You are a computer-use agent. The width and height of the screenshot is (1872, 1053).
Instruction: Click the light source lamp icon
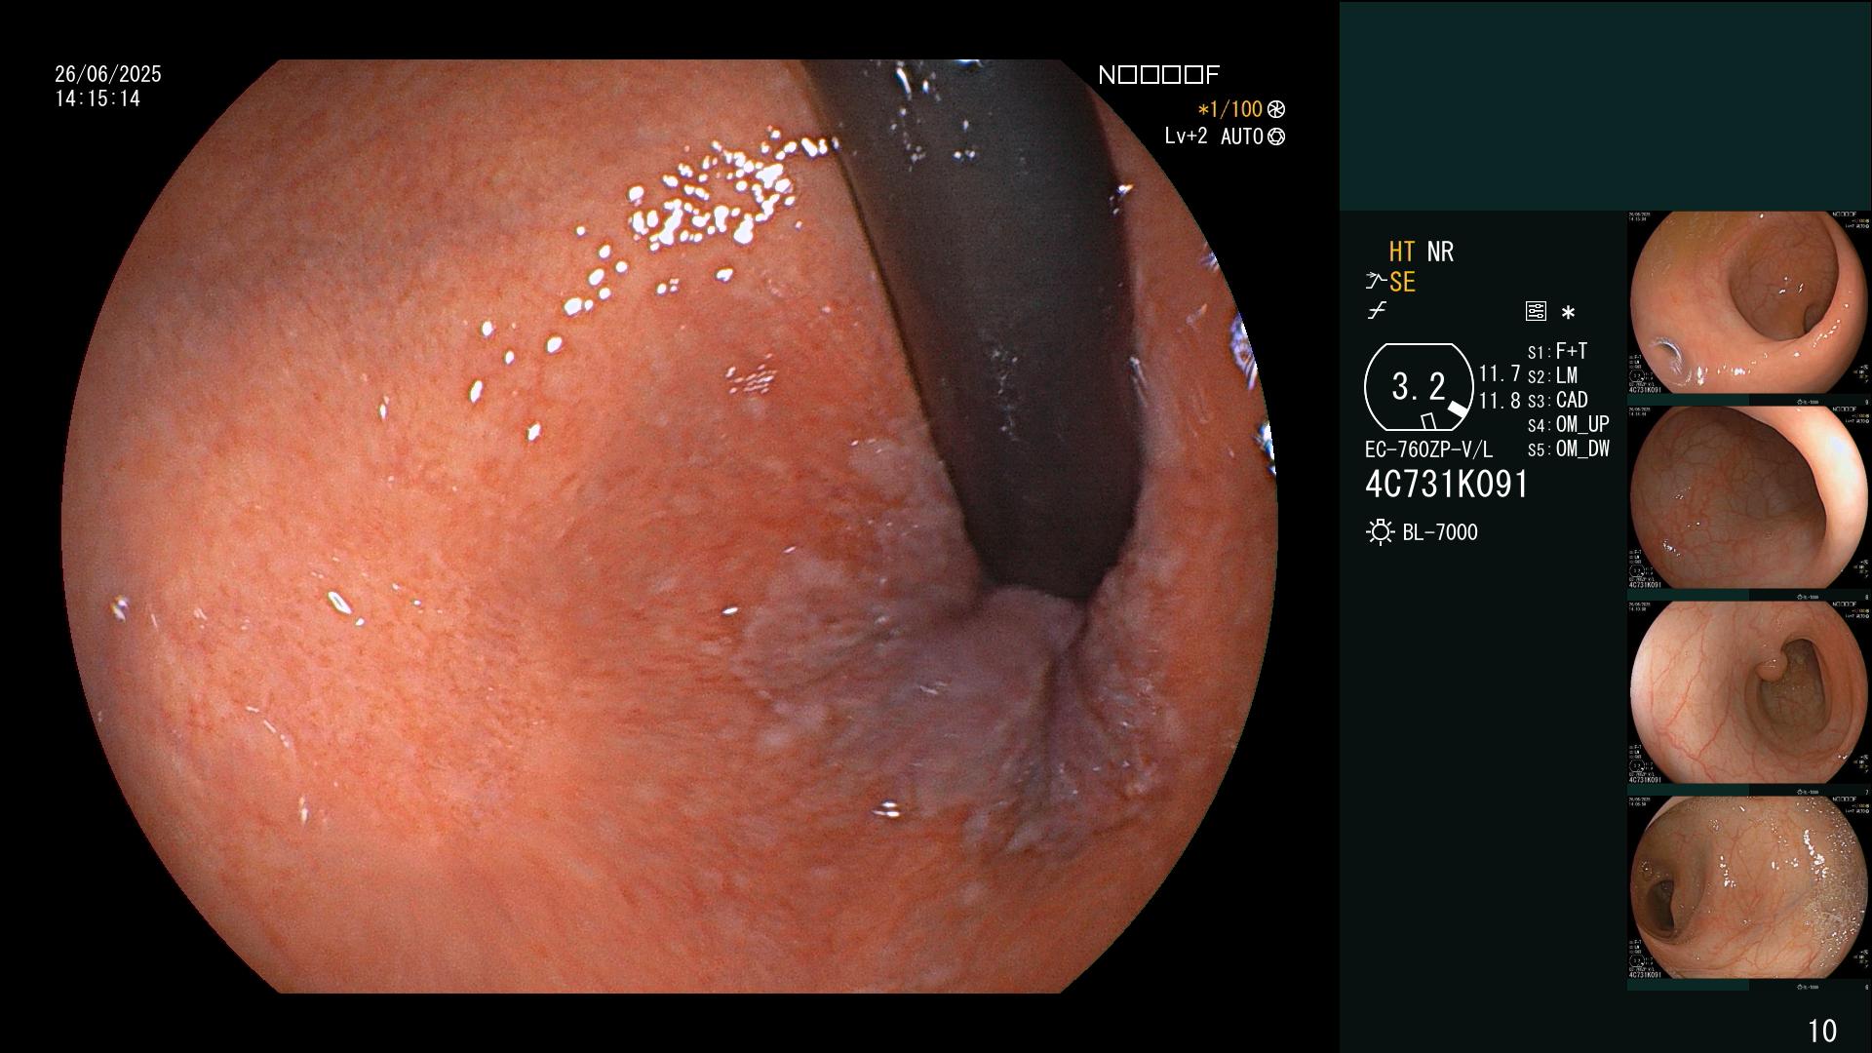click(1380, 532)
